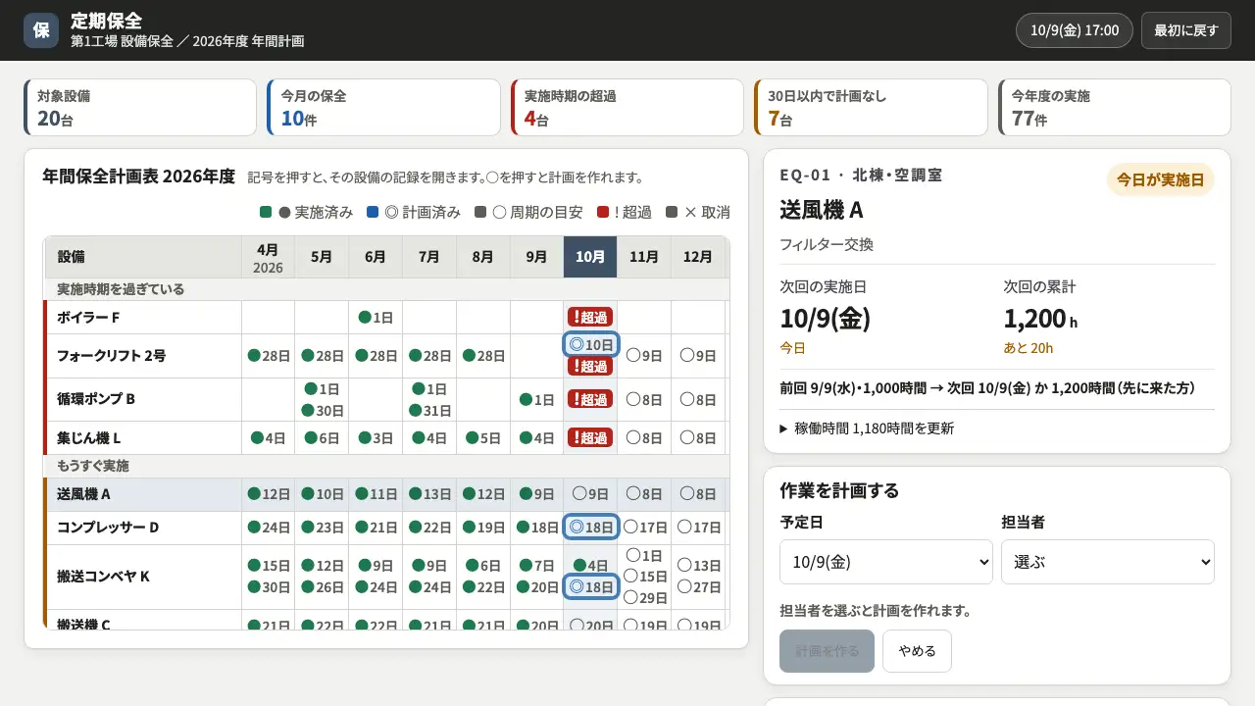Viewport: 1255px width, 706px height.
Task: Click the 最初に戻す button
Action: 1185,30
